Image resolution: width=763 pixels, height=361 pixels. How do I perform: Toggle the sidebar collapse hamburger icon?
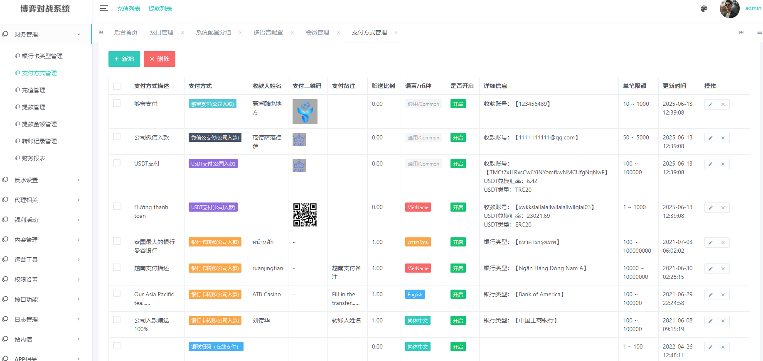[x=103, y=8]
